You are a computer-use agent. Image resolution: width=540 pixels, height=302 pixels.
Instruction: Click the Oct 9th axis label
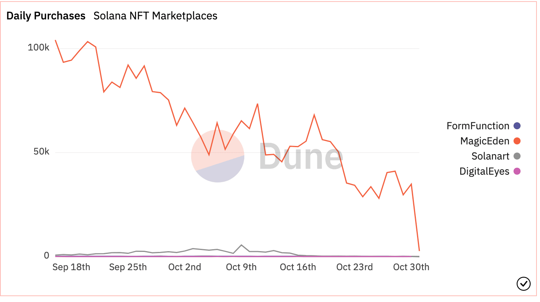[x=241, y=267]
